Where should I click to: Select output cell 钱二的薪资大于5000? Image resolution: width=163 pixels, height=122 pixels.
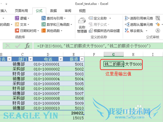pyautogui.click(x=113, y=64)
